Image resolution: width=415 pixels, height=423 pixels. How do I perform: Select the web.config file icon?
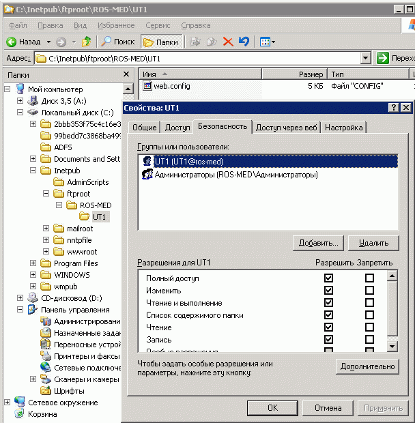147,86
